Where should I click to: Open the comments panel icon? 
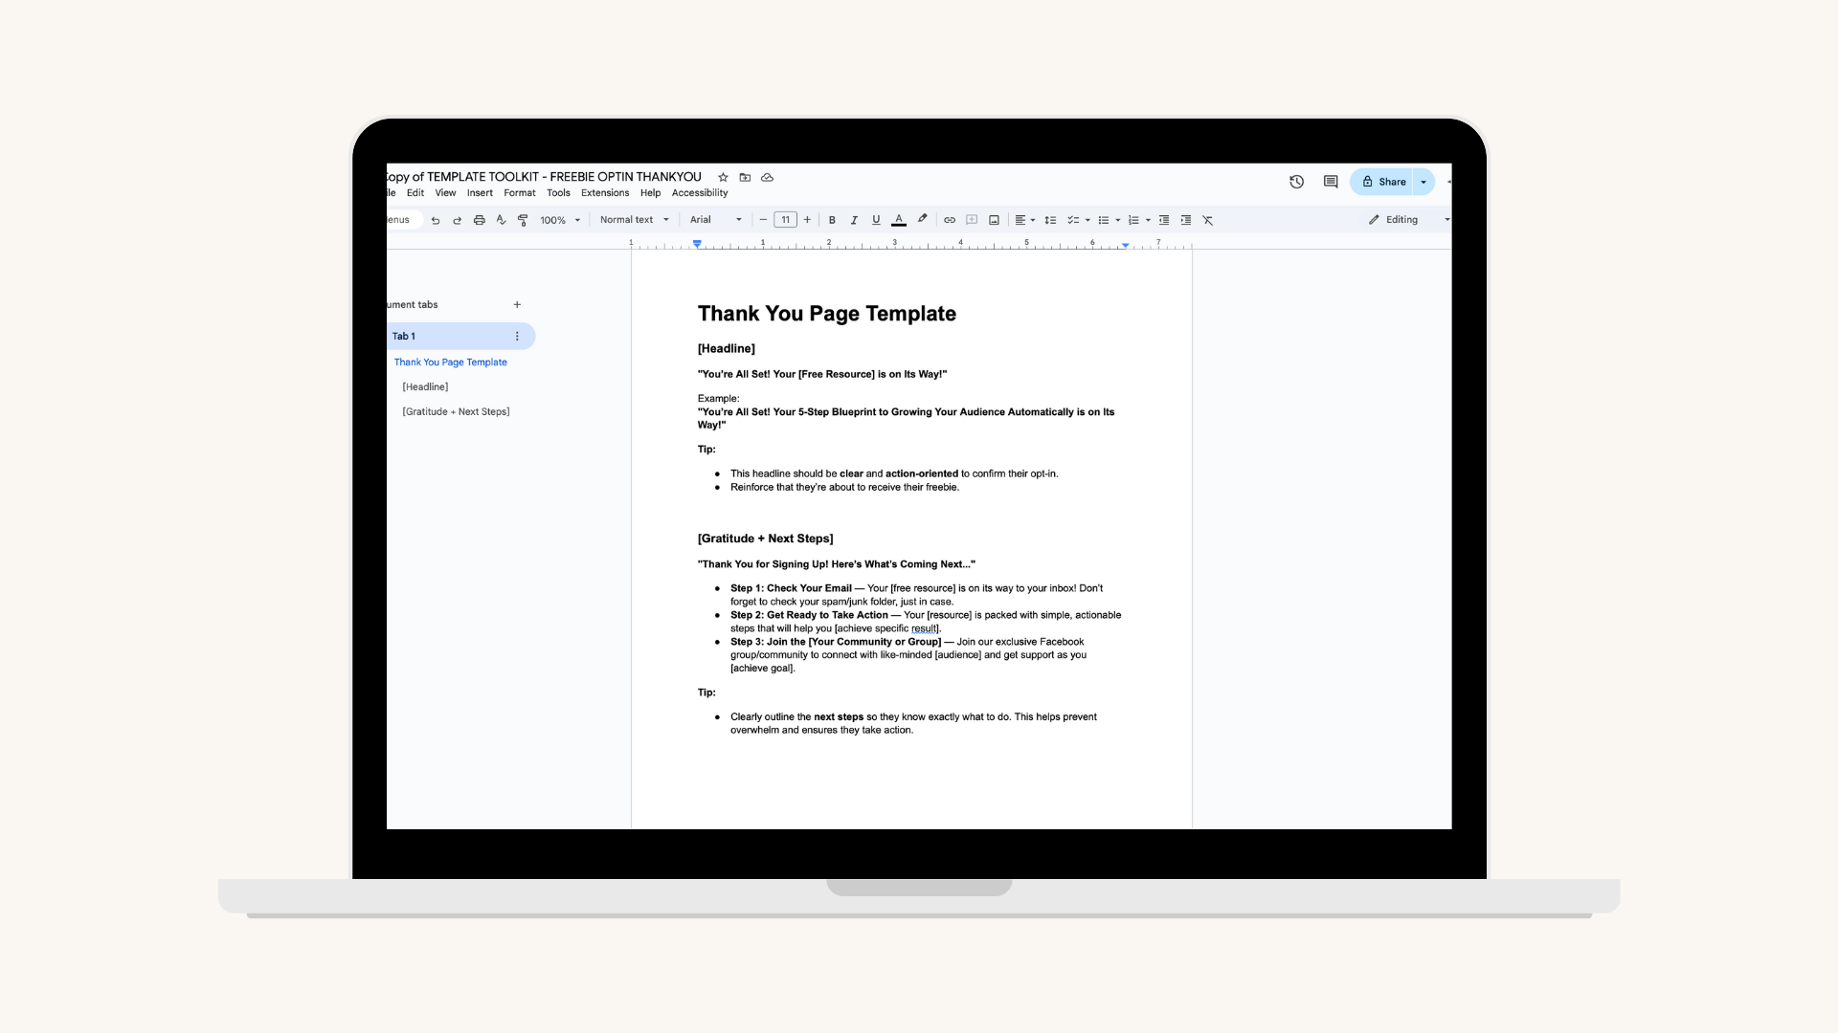tap(1331, 182)
